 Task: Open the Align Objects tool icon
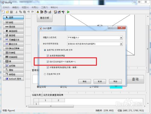tap(38, 12)
